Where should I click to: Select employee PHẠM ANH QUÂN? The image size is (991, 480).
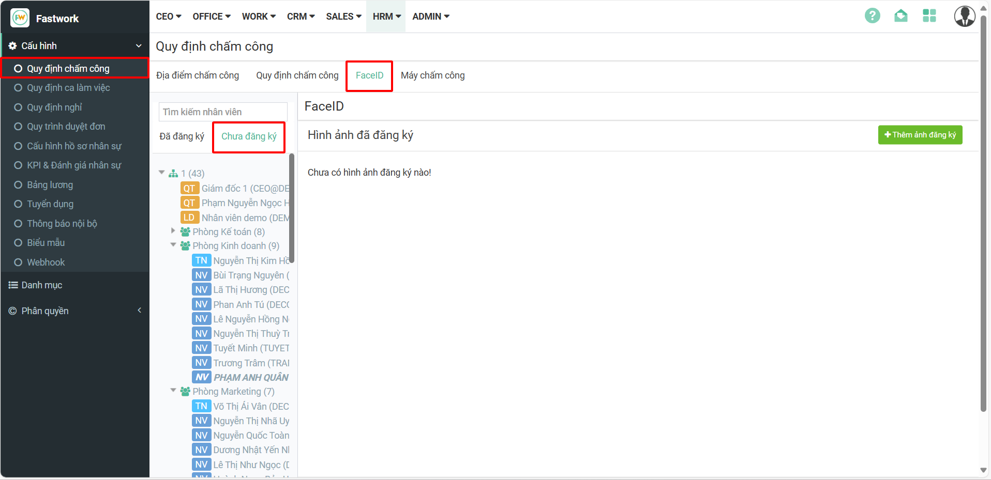[x=251, y=378]
